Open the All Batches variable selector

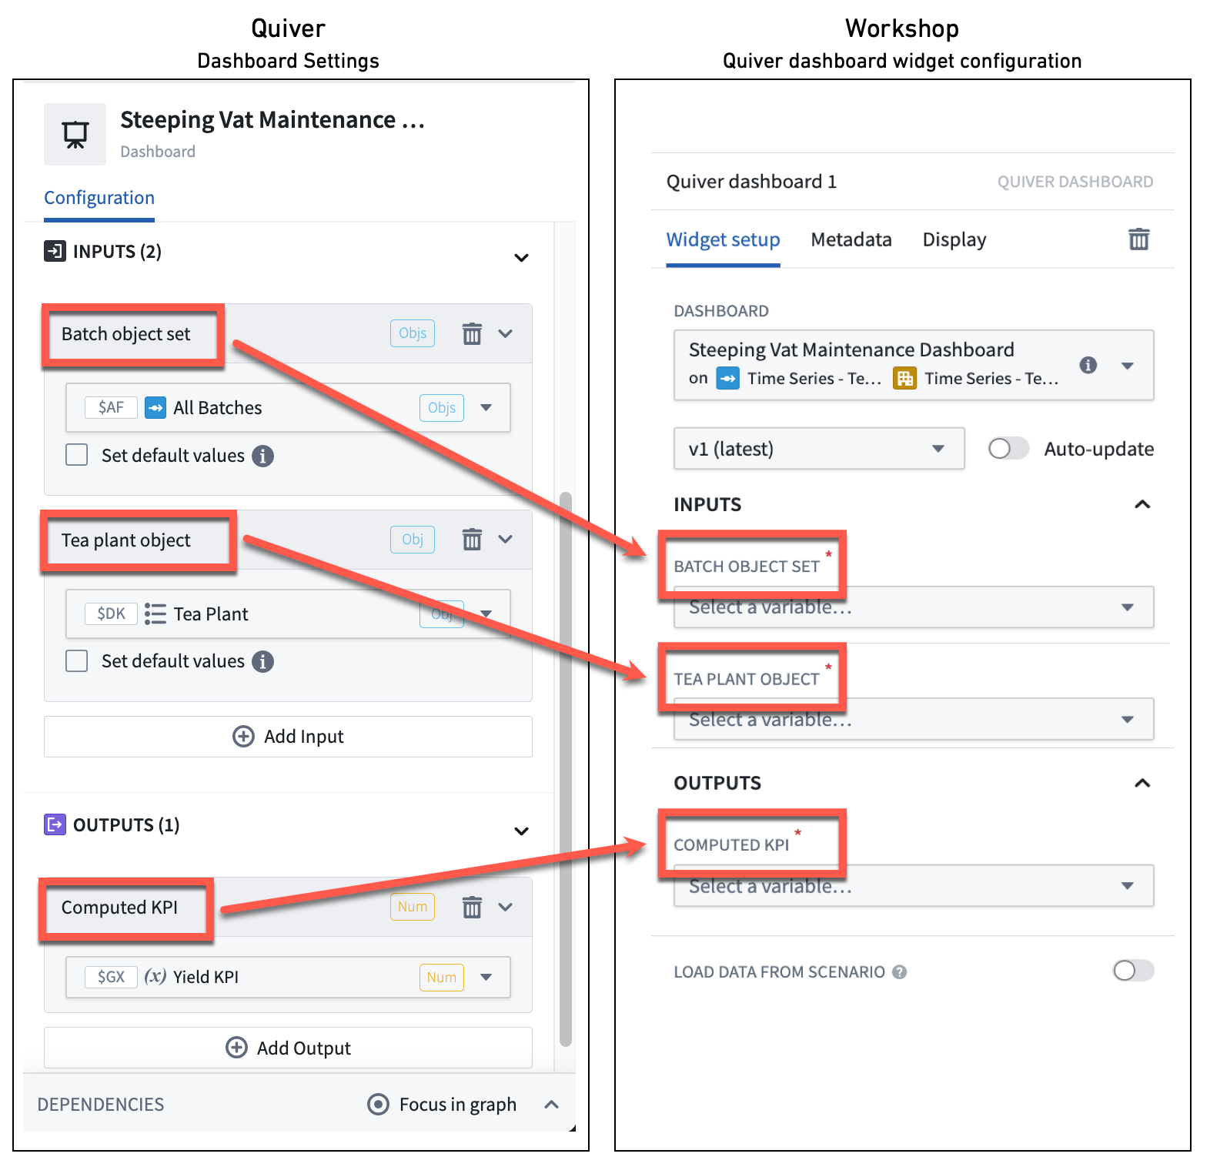click(x=288, y=407)
